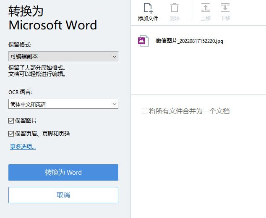This screenshot has width=266, height=218.
Task: Open the OCR 语言 dropdown showing 简体中文和英语
Action: click(x=63, y=104)
